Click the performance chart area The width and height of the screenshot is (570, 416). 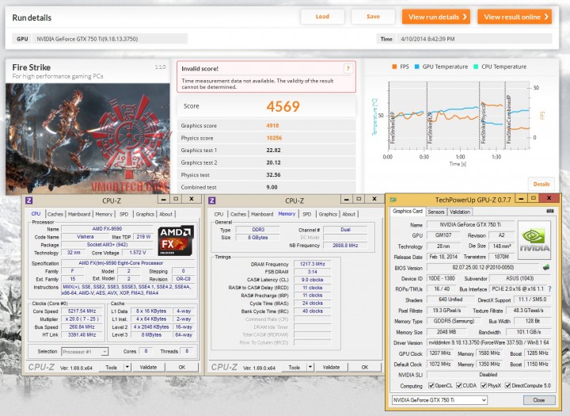[x=458, y=116]
